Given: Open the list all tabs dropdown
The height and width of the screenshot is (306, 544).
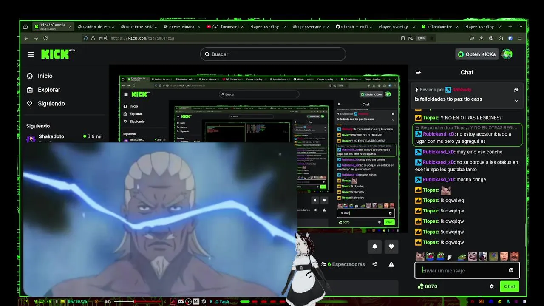Looking at the screenshot, I should point(521,27).
